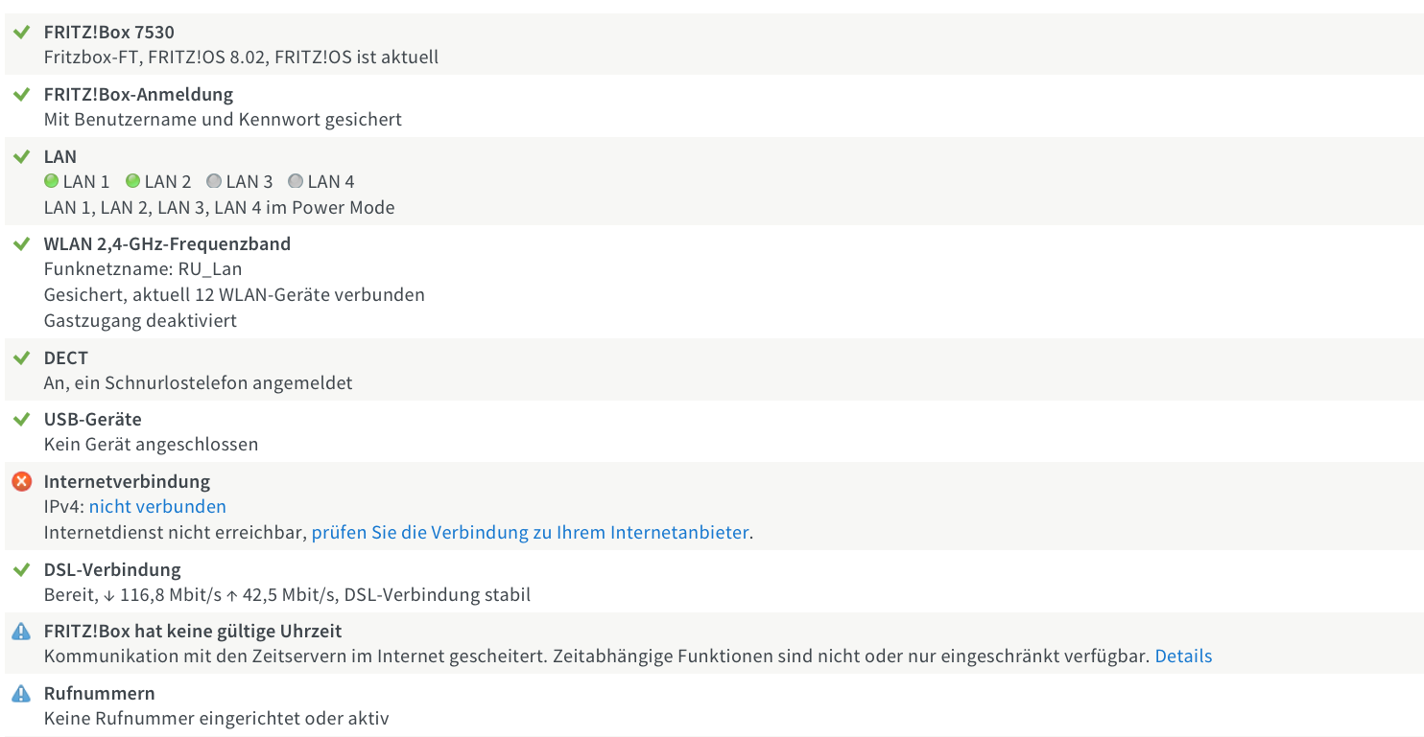Screen dimensions: 1424x737
Task: Click the green checkmark beside FRITZ!Box 7530
Action: 21,32
